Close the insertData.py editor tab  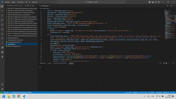50,5
